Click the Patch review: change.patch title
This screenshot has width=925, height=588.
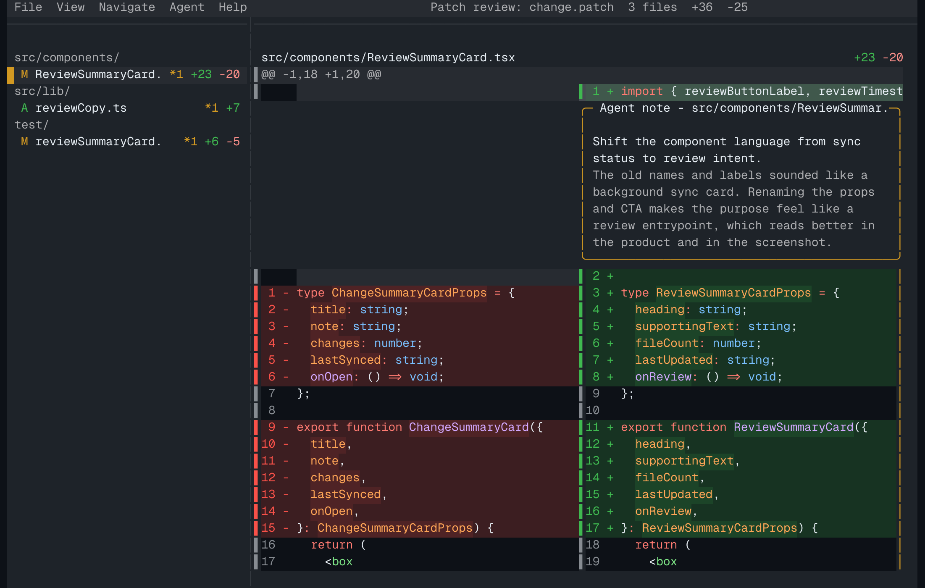tap(522, 7)
